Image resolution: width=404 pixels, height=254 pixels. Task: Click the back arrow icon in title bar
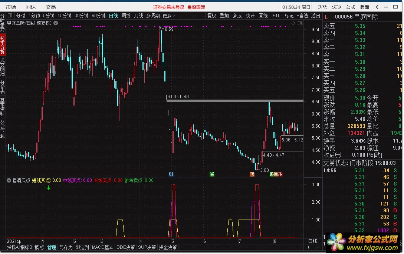pyautogui.click(x=377, y=7)
